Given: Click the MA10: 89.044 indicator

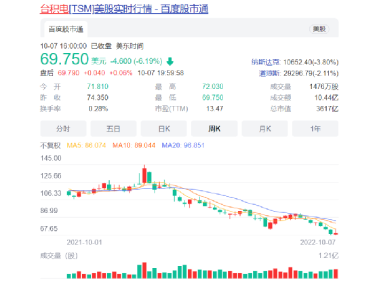Looking at the screenshot, I should point(134,145).
